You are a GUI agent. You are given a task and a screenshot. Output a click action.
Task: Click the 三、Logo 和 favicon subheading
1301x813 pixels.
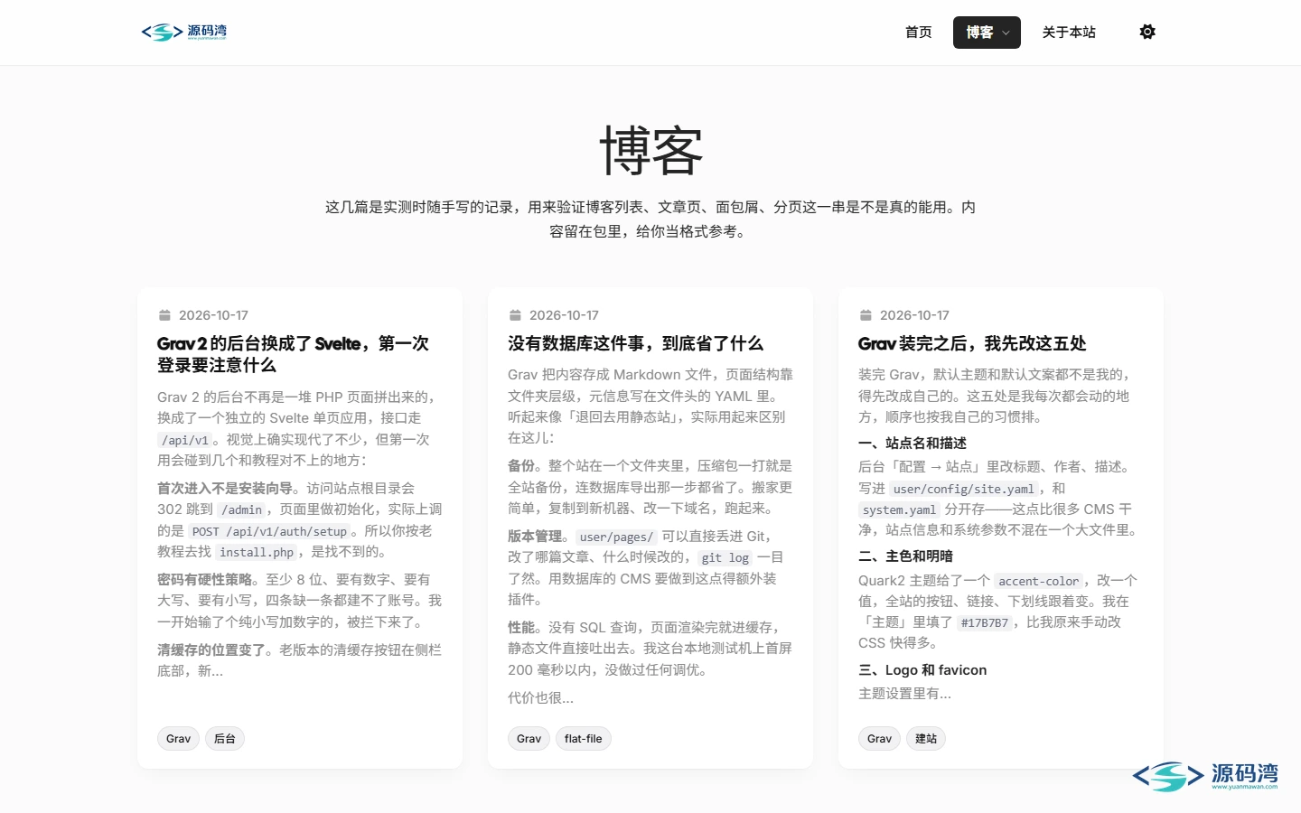(922, 669)
